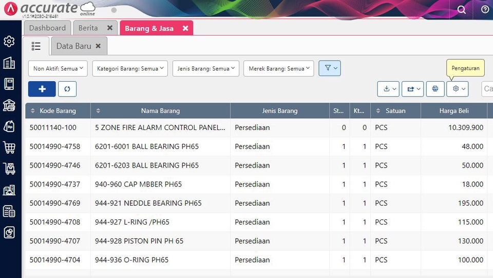The width and height of the screenshot is (493, 278).
Task: Select item code 50014990-4708
Action: coord(55,222)
